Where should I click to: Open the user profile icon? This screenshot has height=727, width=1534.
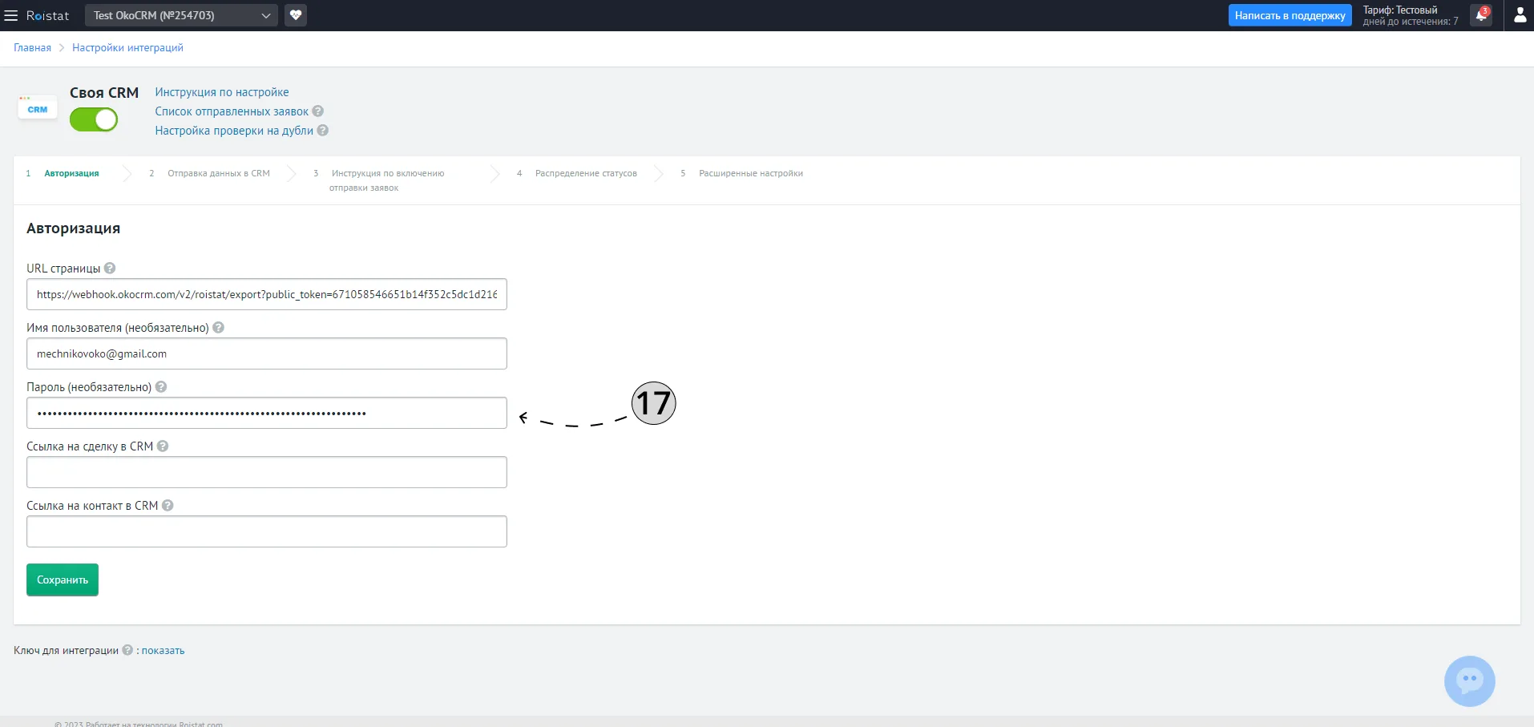[1520, 15]
